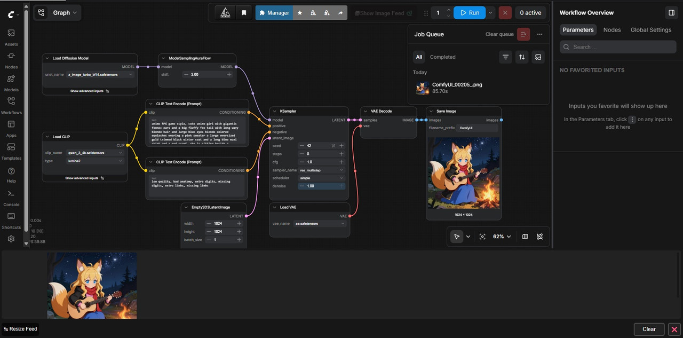
Task: Click the red clear queue icon button
Action: click(x=523, y=34)
